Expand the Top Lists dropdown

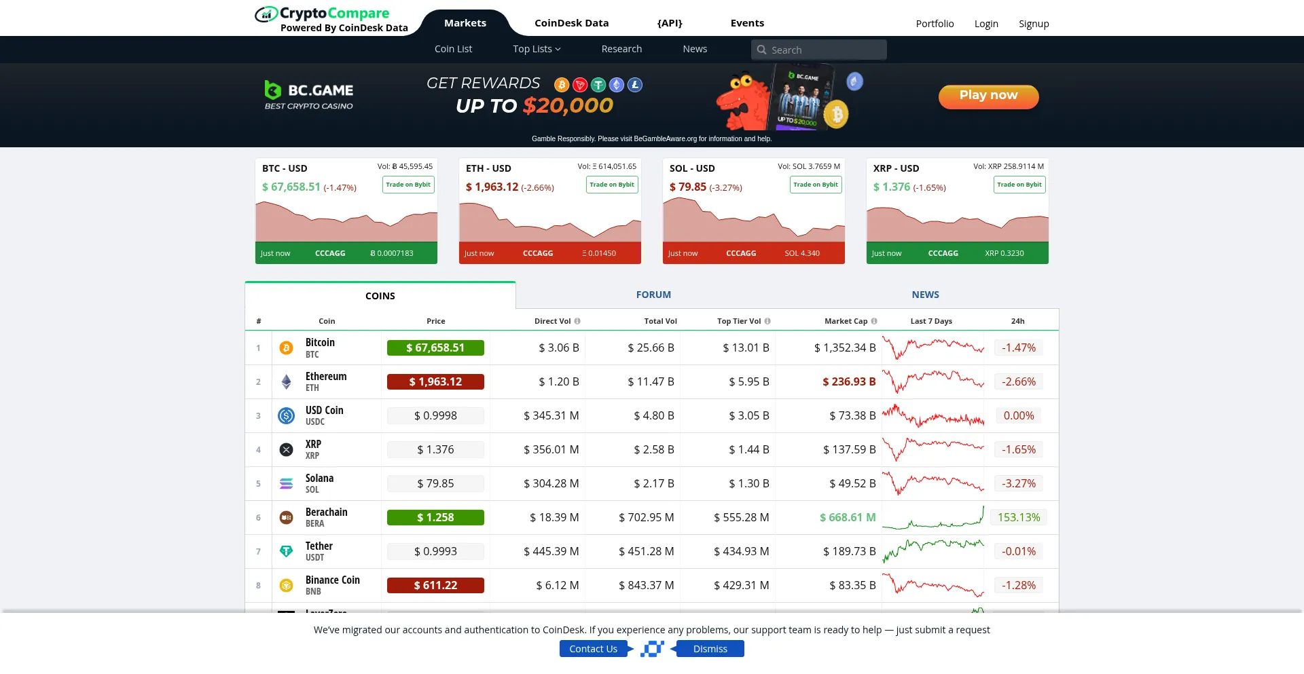537,49
